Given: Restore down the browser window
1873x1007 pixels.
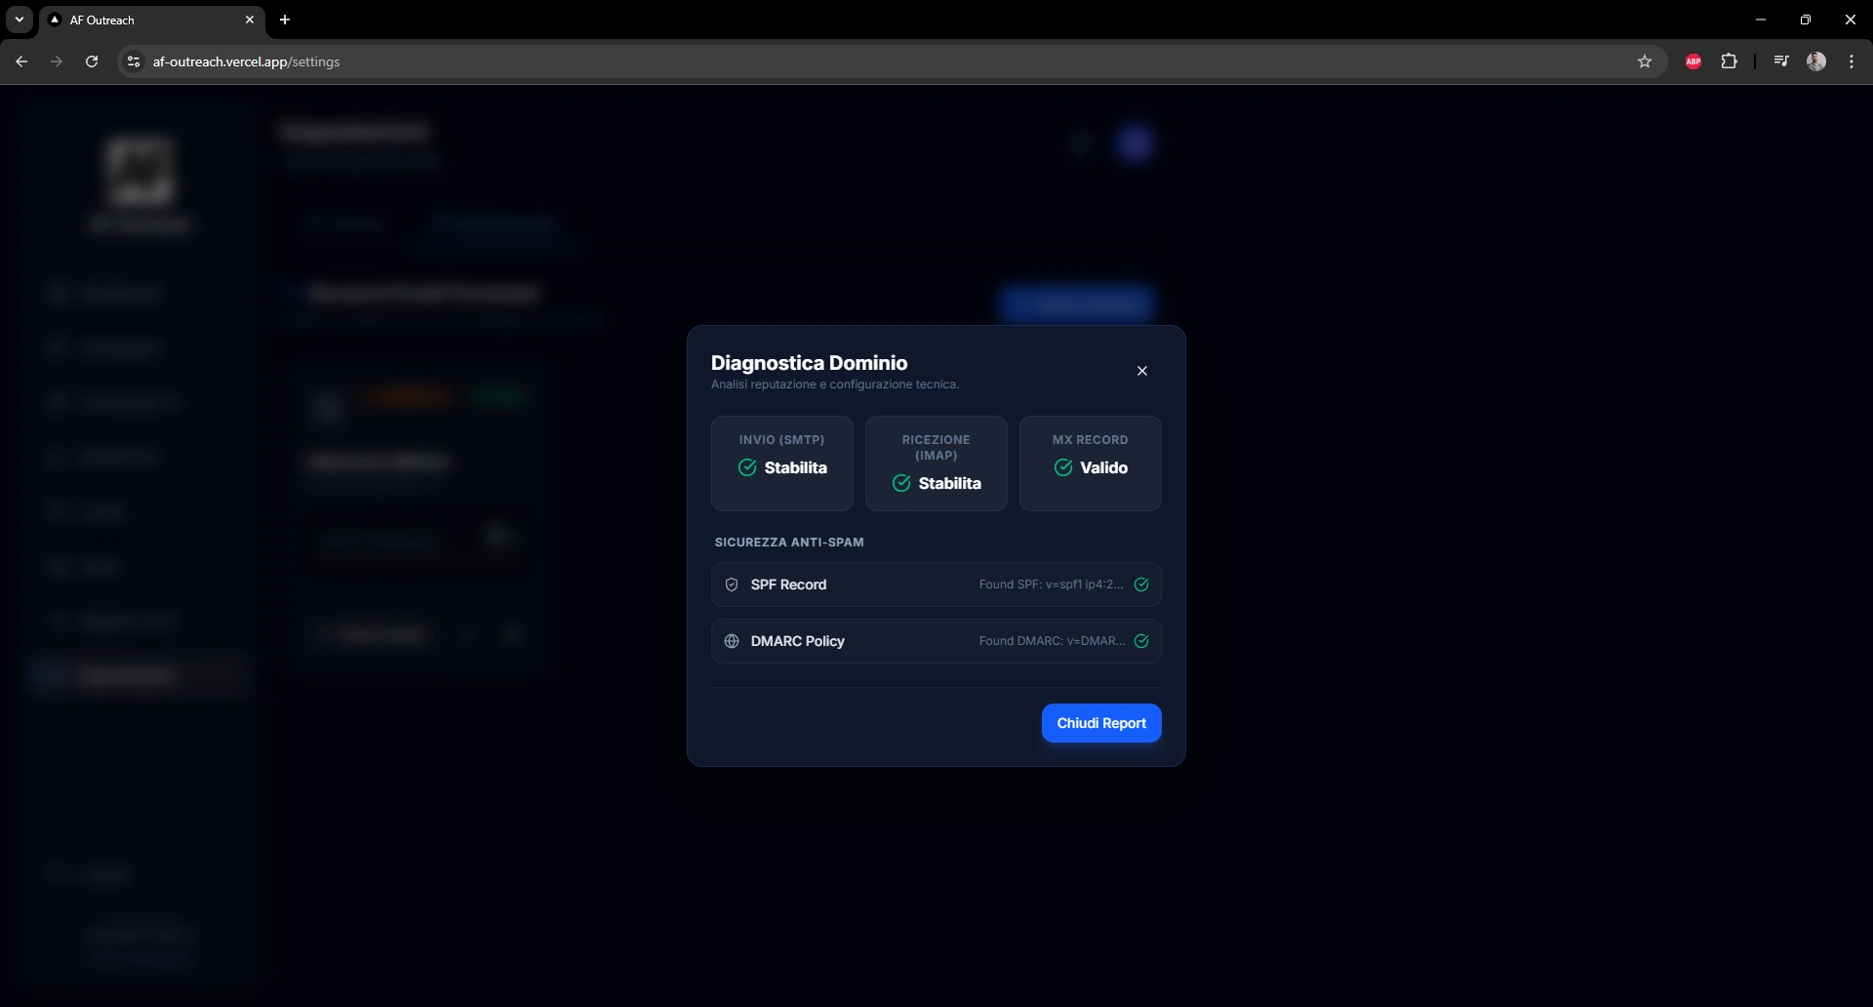Looking at the screenshot, I should (x=1806, y=20).
